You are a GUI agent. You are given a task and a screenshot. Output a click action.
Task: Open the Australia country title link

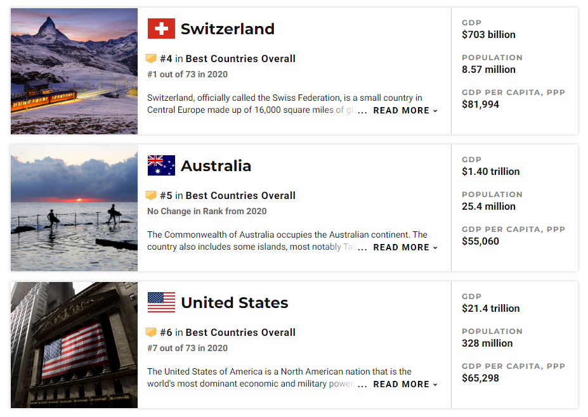tap(216, 165)
